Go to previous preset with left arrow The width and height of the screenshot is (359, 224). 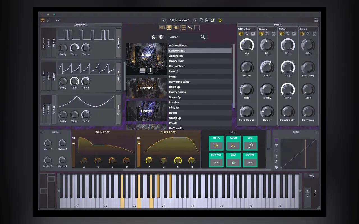click(x=164, y=20)
